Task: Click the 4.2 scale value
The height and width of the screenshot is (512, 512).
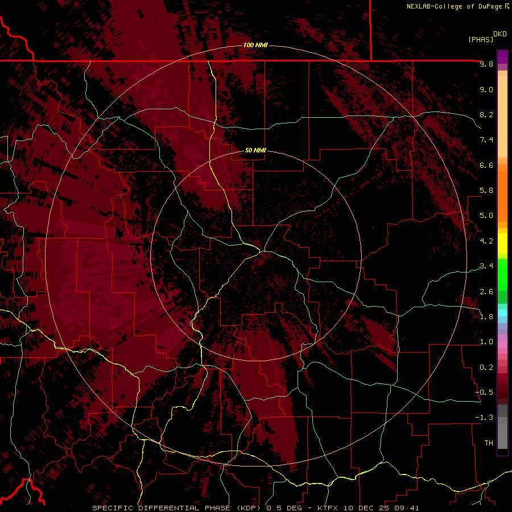Action: tap(486, 241)
